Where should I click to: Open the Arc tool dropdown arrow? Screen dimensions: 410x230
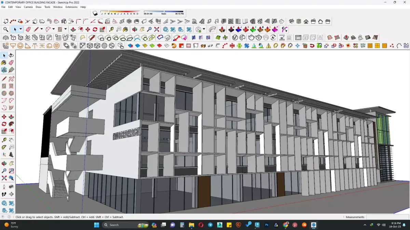coord(54,30)
